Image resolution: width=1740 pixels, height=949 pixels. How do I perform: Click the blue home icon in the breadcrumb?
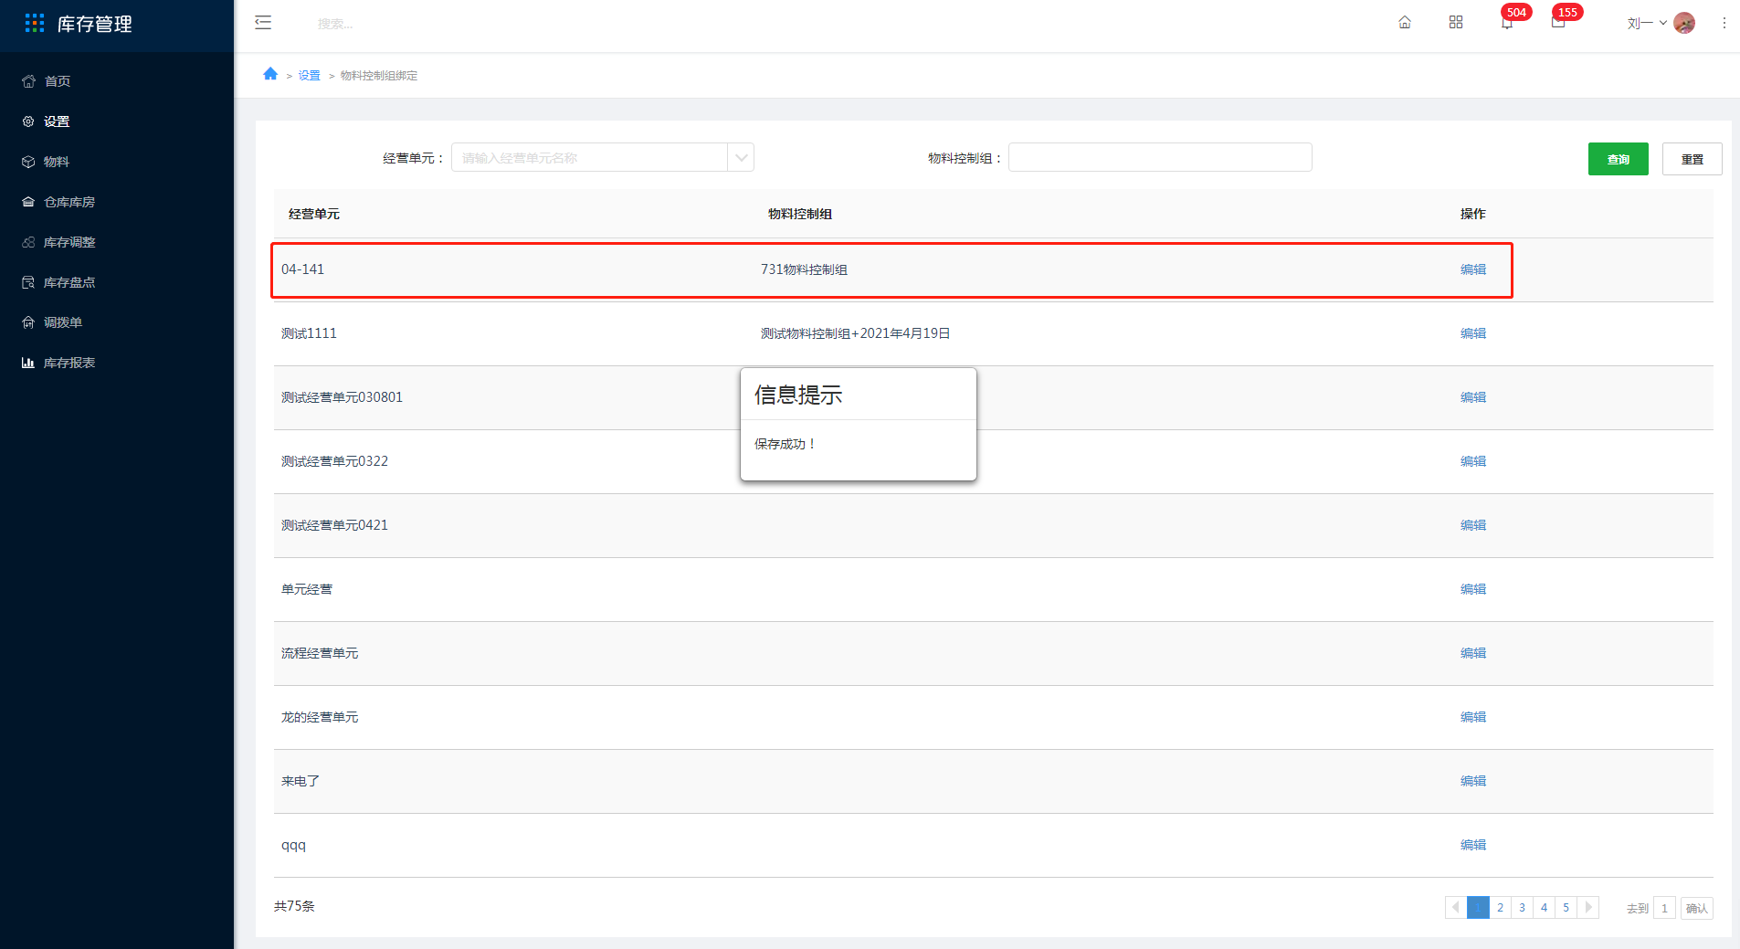270,74
